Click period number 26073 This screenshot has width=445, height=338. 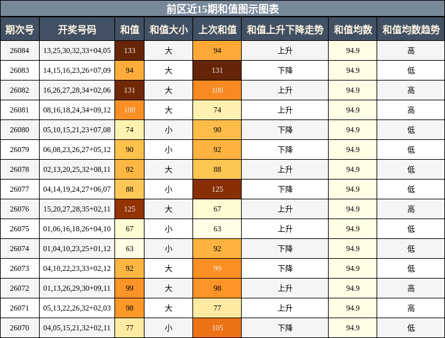pos(20,268)
